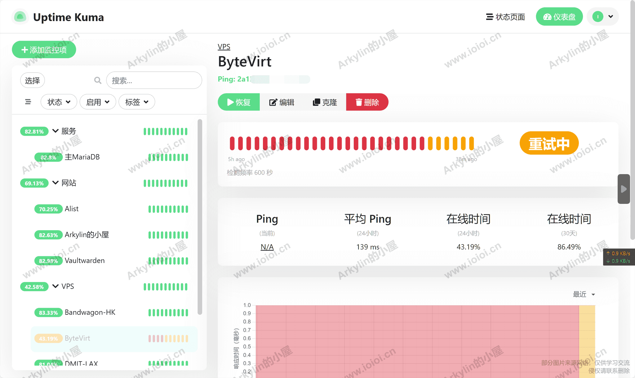Click the 服务 group heartbeat bar
This screenshot has height=378, width=635.
pyautogui.click(x=166, y=131)
